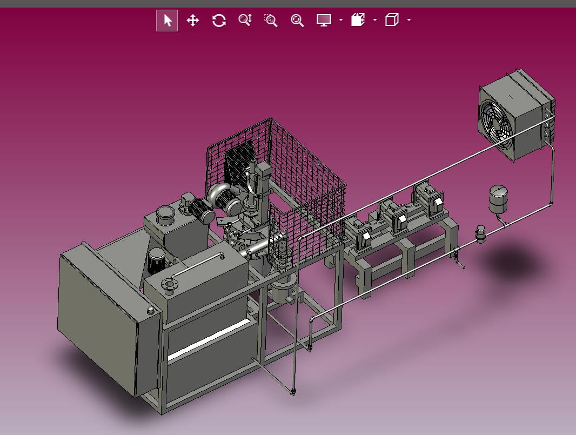The width and height of the screenshot is (576, 435).
Task: Click the zoom to fit tool
Action: [x=297, y=20]
